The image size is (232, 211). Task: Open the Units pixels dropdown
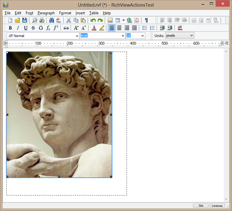[191, 36]
